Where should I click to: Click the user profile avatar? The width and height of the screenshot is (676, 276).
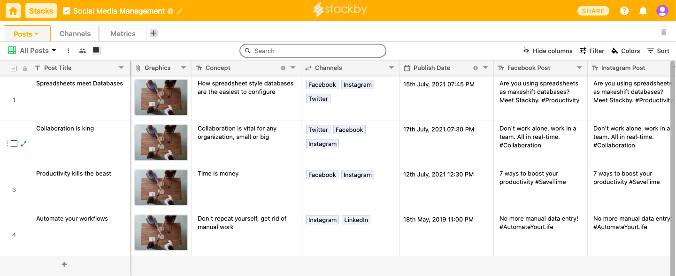tap(662, 11)
